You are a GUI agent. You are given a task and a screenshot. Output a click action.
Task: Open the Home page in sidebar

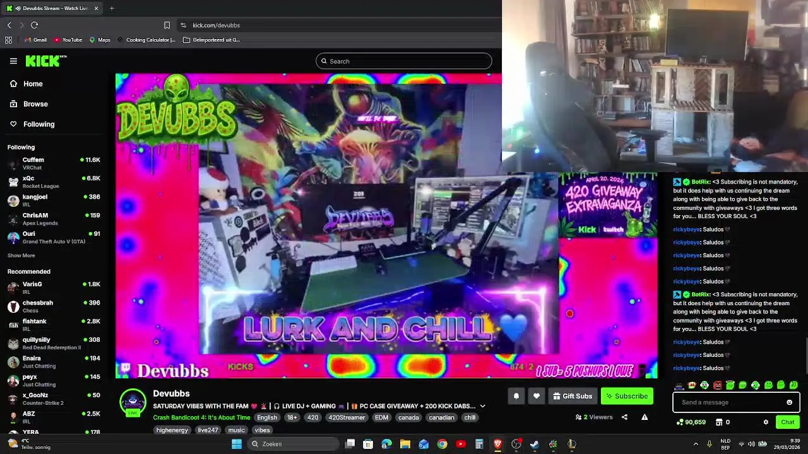click(33, 84)
